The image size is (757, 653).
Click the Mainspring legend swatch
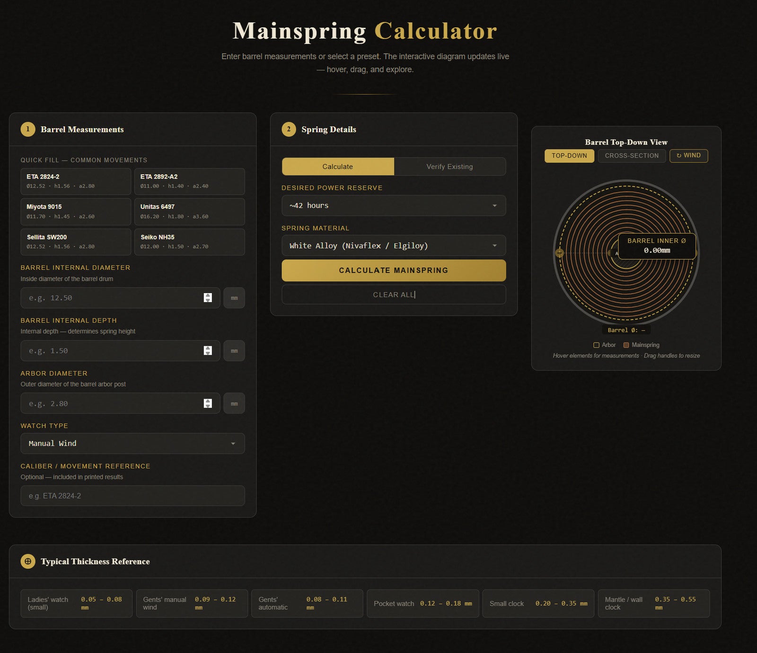[626, 345]
